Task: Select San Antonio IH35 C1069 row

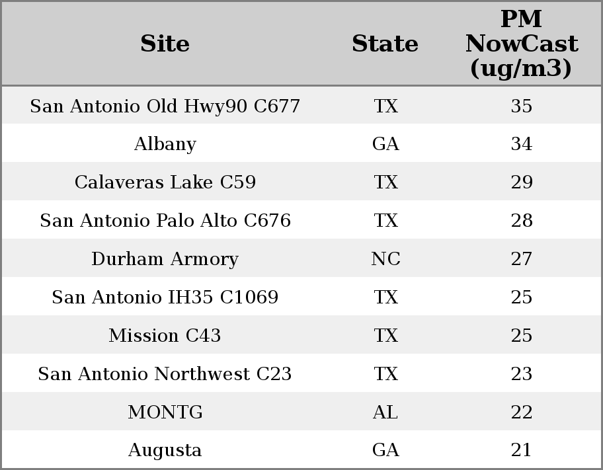Action: [165, 297]
